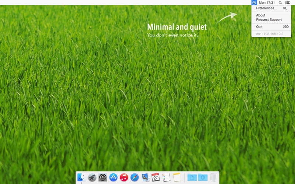The width and height of the screenshot is (295, 184).
Task: Open Safari compass icon in Dock
Action: (x=135, y=177)
